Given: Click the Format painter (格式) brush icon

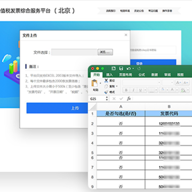Looking at the screenshot, I should click(106, 92).
